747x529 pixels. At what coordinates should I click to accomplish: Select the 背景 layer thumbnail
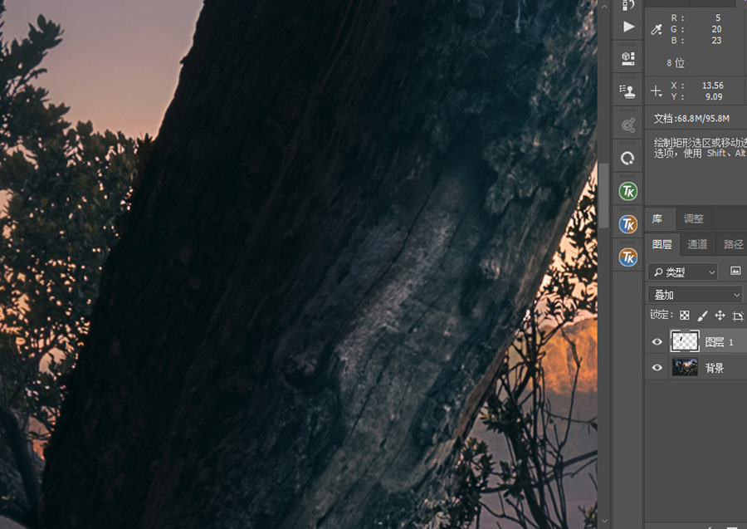coord(685,367)
